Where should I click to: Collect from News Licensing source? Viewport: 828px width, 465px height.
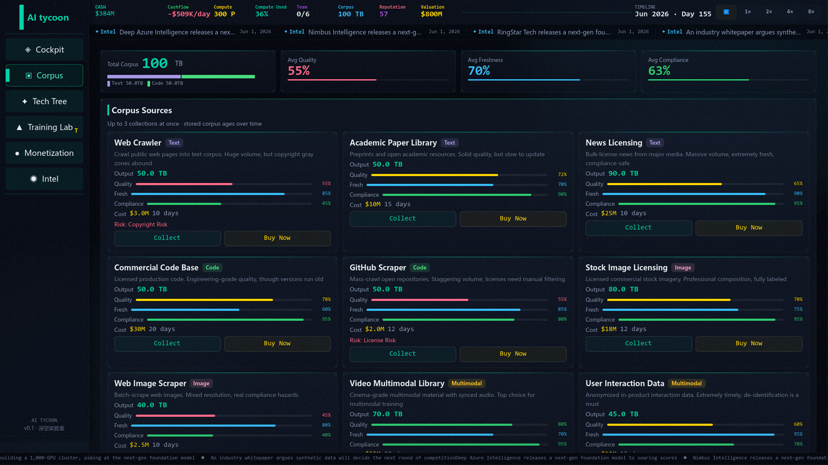point(639,228)
